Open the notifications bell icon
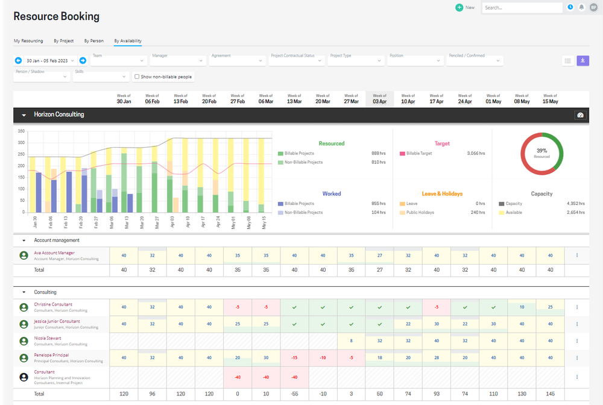This screenshot has height=405, width=603. coord(581,7)
